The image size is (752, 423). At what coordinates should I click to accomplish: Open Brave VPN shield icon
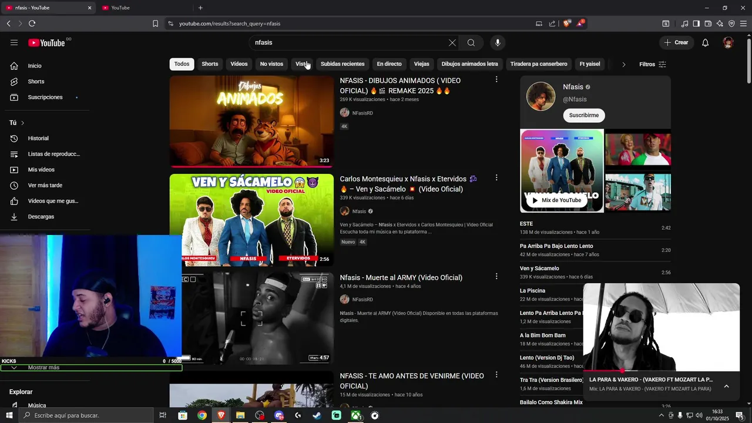point(731,23)
